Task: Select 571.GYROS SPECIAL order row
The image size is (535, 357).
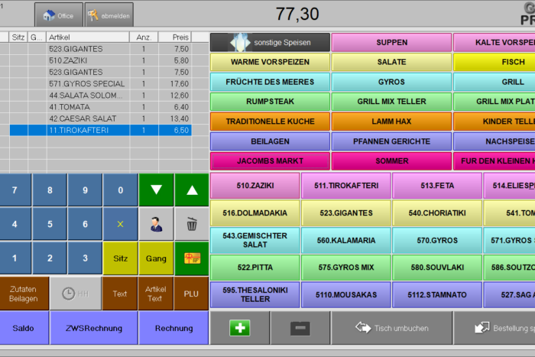Action: [100, 83]
